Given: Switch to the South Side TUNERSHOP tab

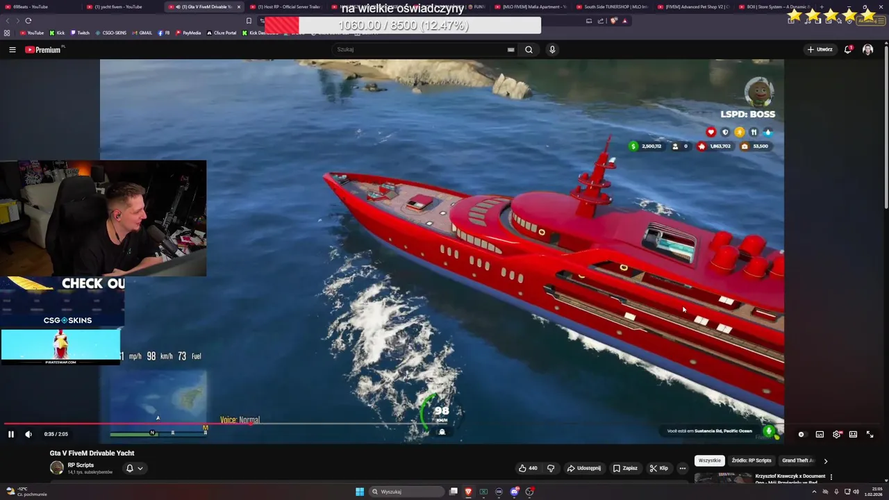Looking at the screenshot, I should coord(613,7).
